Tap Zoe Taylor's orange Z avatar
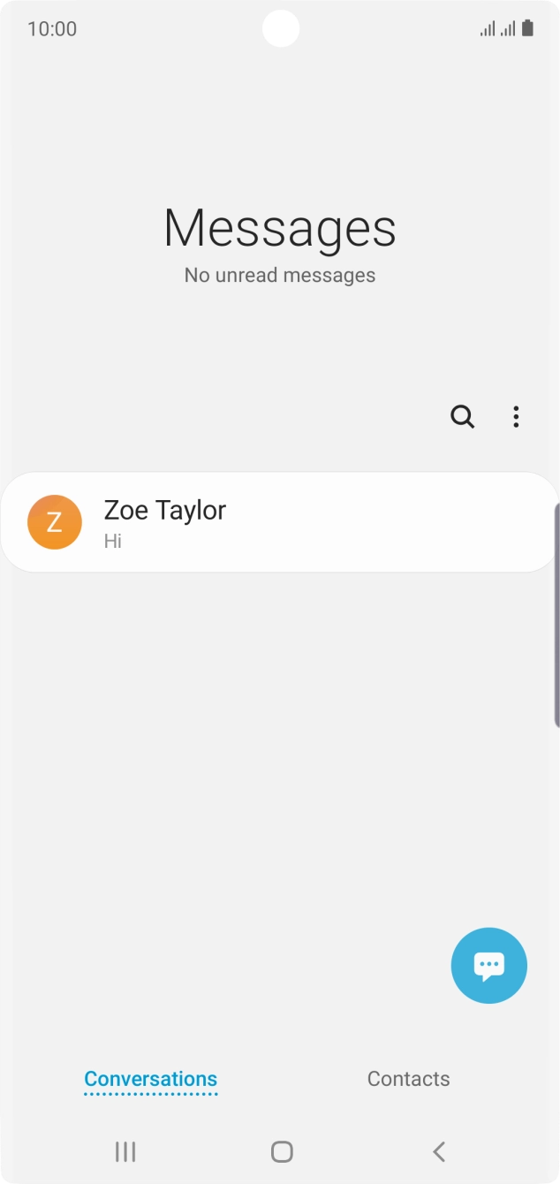Viewport: 560px width, 1184px height. [x=55, y=522]
